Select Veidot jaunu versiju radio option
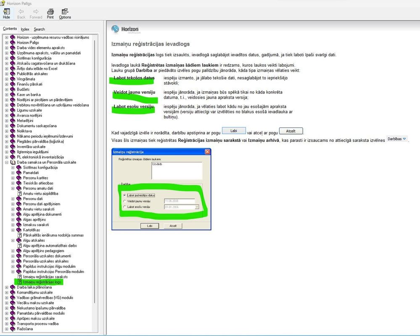Screen dimensions: 420x336 coord(124,201)
